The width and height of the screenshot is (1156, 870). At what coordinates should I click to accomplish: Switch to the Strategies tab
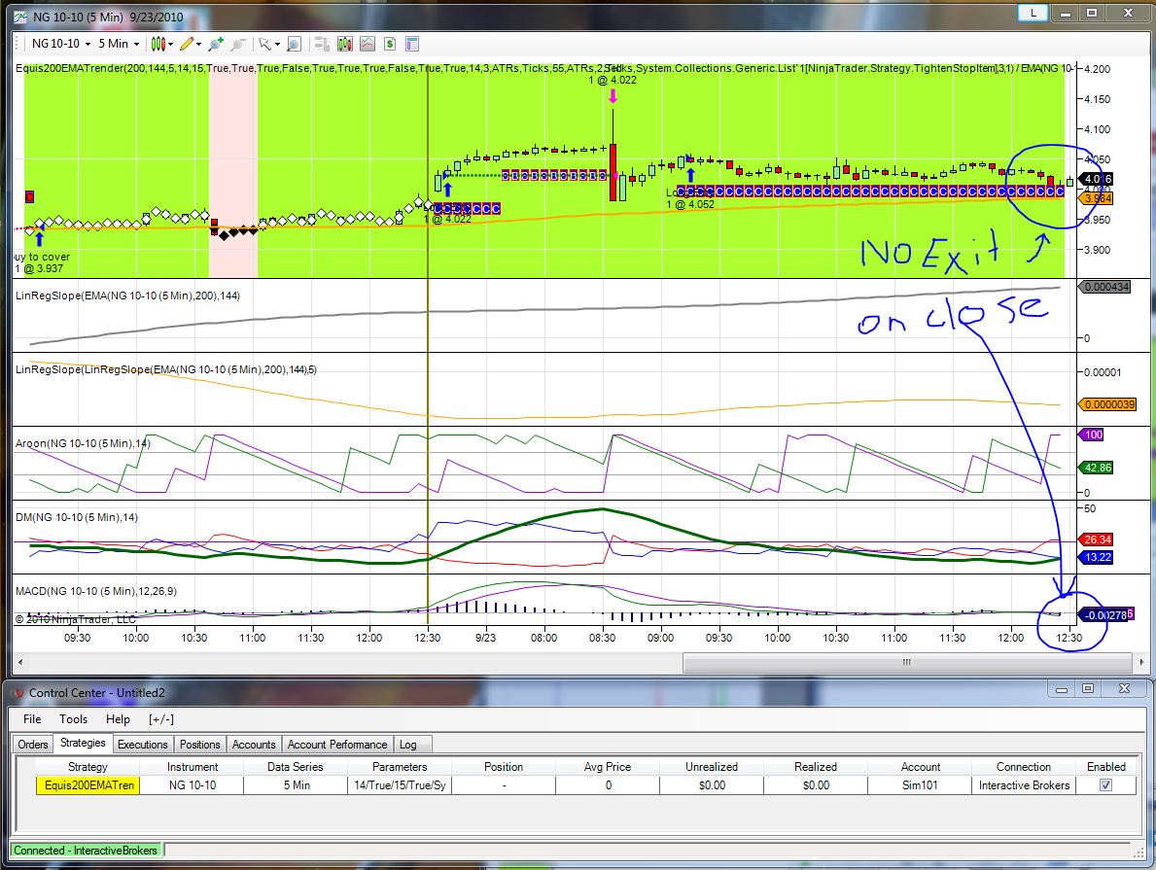[83, 744]
